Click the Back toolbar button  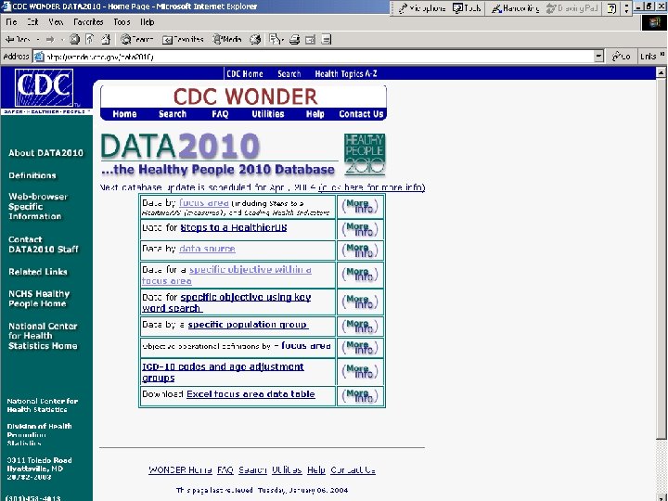click(x=18, y=40)
